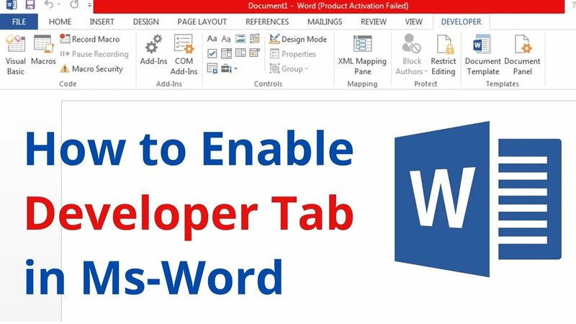Insert Drop-Down List content control

point(240,53)
